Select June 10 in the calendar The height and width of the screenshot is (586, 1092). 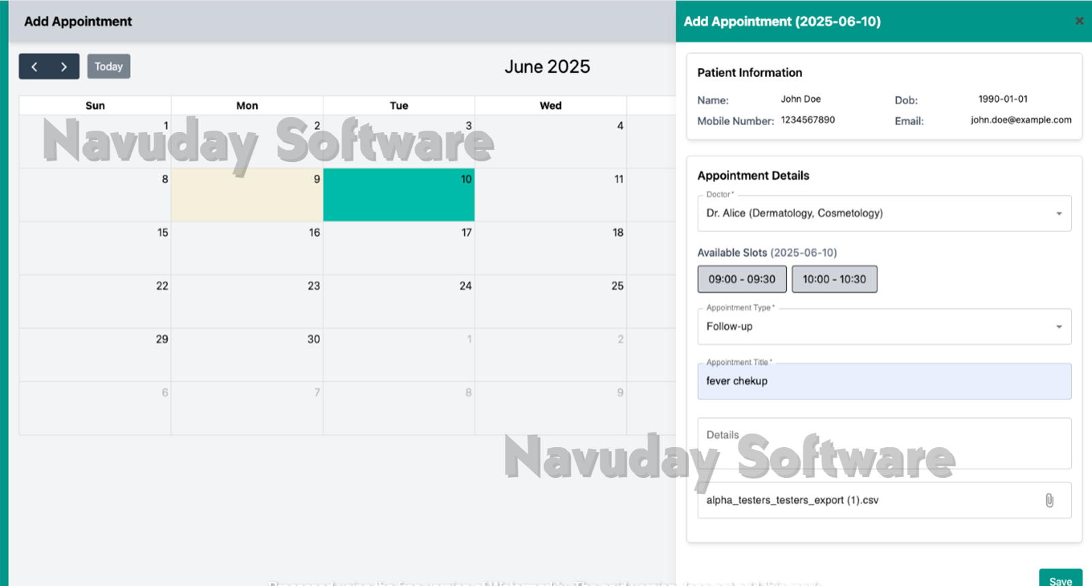pyautogui.click(x=399, y=195)
